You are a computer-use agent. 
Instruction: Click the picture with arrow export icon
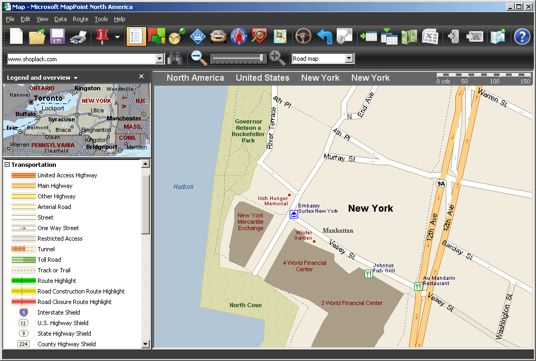tap(344, 36)
